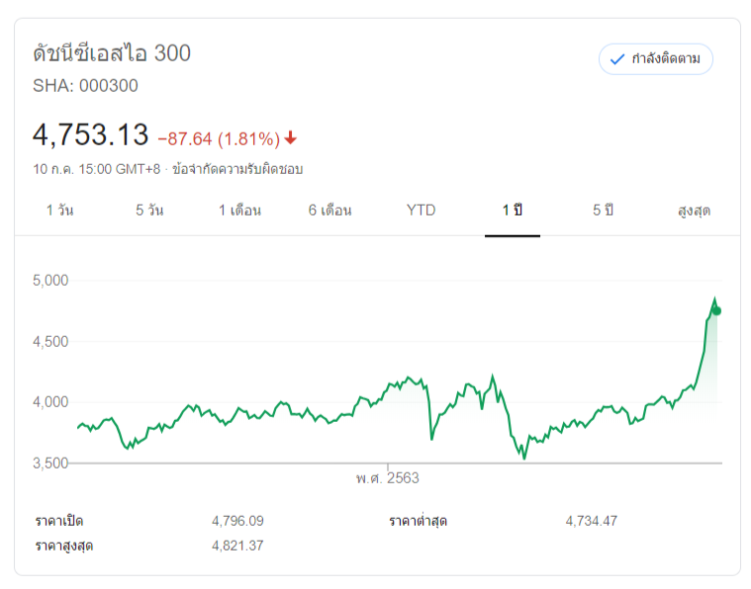The height and width of the screenshot is (589, 751).
Task: Toggle the กำลังติดตาม following button
Action: pyautogui.click(x=655, y=59)
